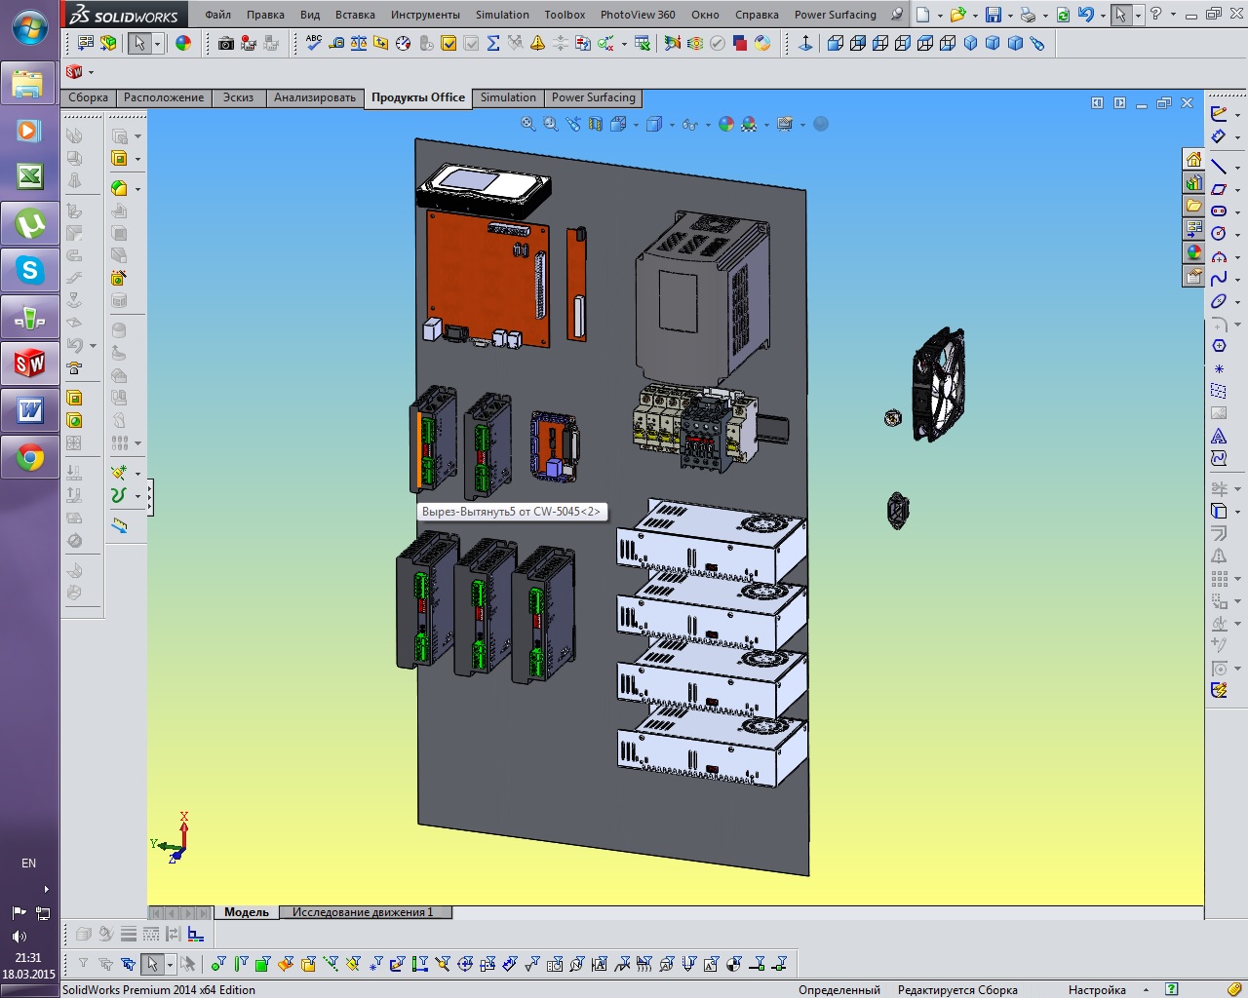The image size is (1248, 998).
Task: Toggle the filter faces icon
Action: click(262, 965)
